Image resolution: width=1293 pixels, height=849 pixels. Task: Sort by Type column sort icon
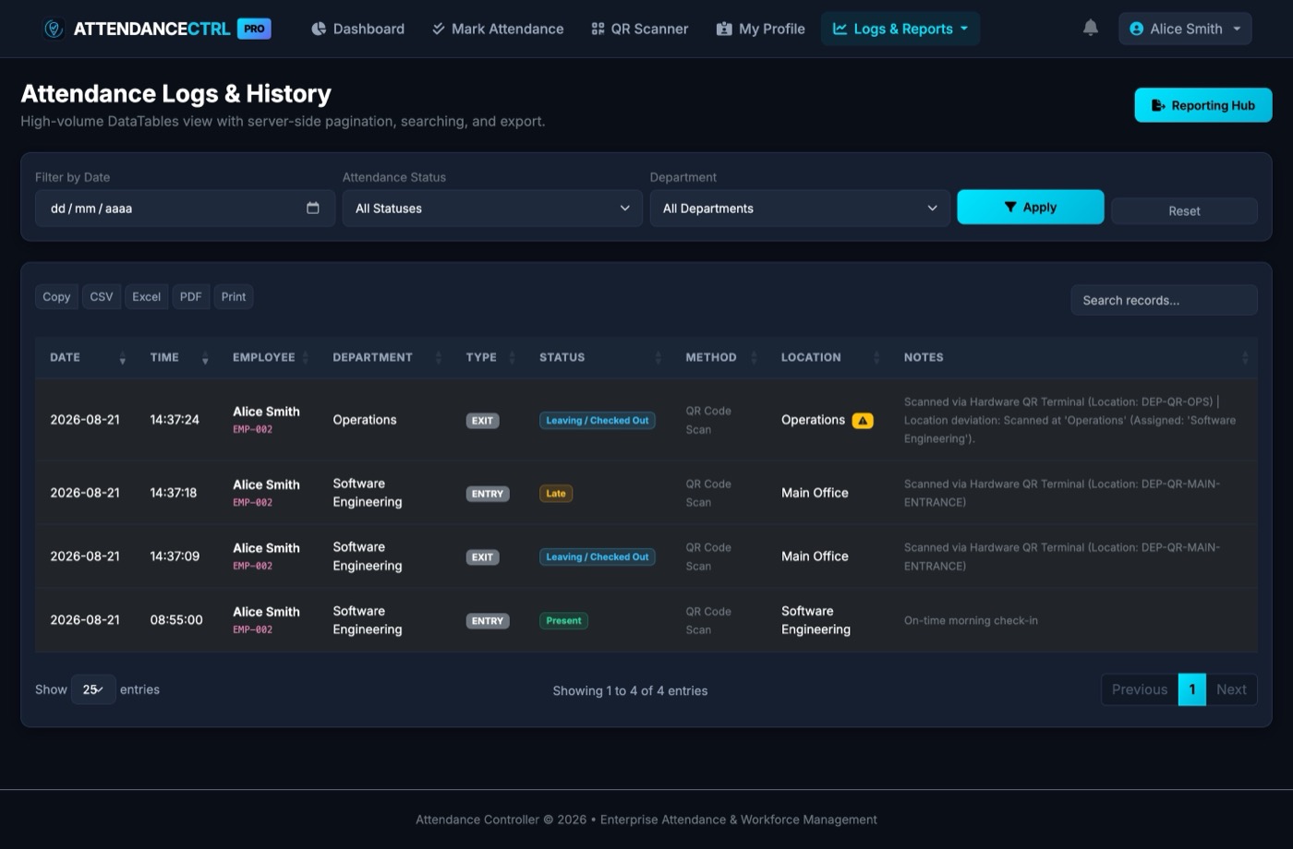click(x=513, y=358)
